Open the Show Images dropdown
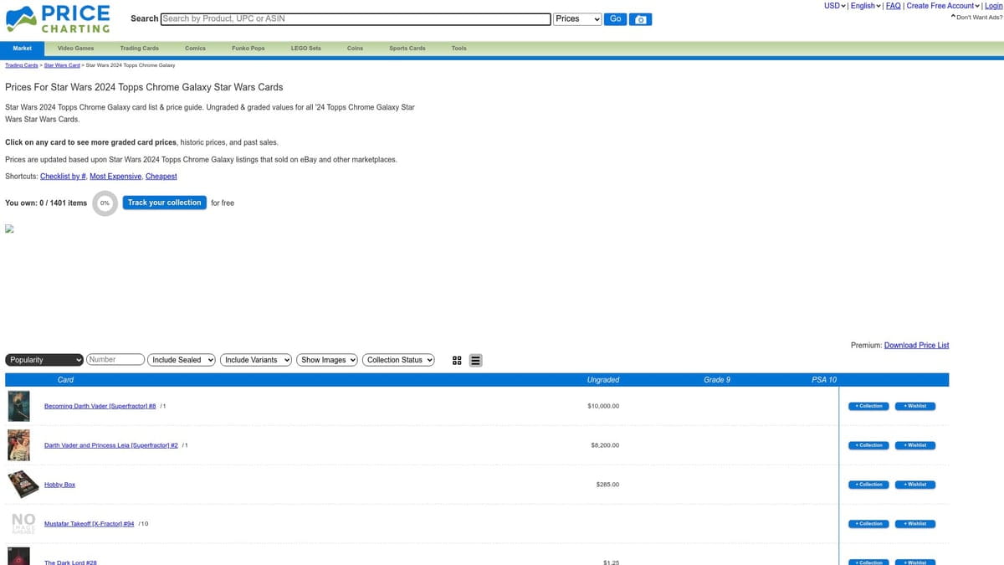1004x565 pixels. tap(327, 360)
